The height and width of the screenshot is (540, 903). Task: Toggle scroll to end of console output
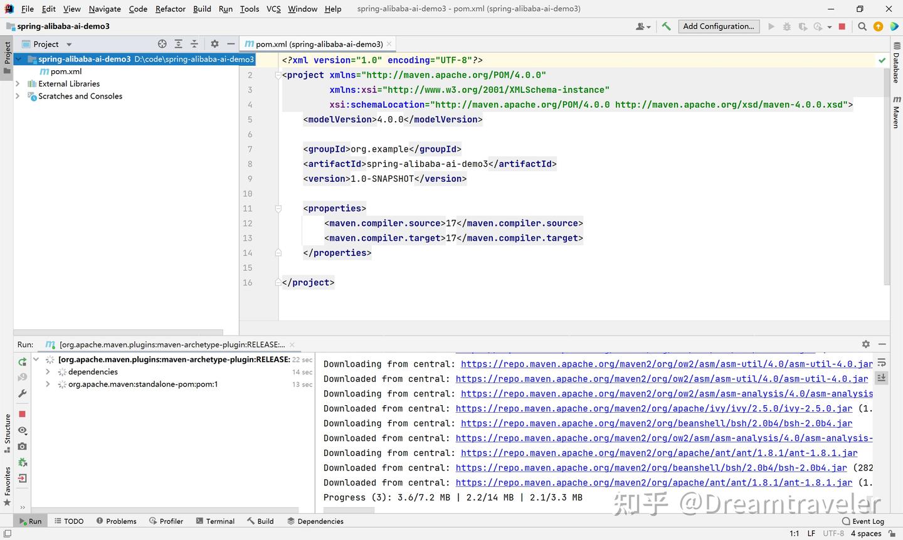(x=882, y=378)
